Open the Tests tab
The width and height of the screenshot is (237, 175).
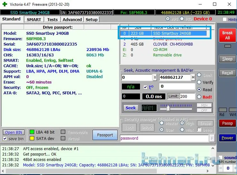52,19
